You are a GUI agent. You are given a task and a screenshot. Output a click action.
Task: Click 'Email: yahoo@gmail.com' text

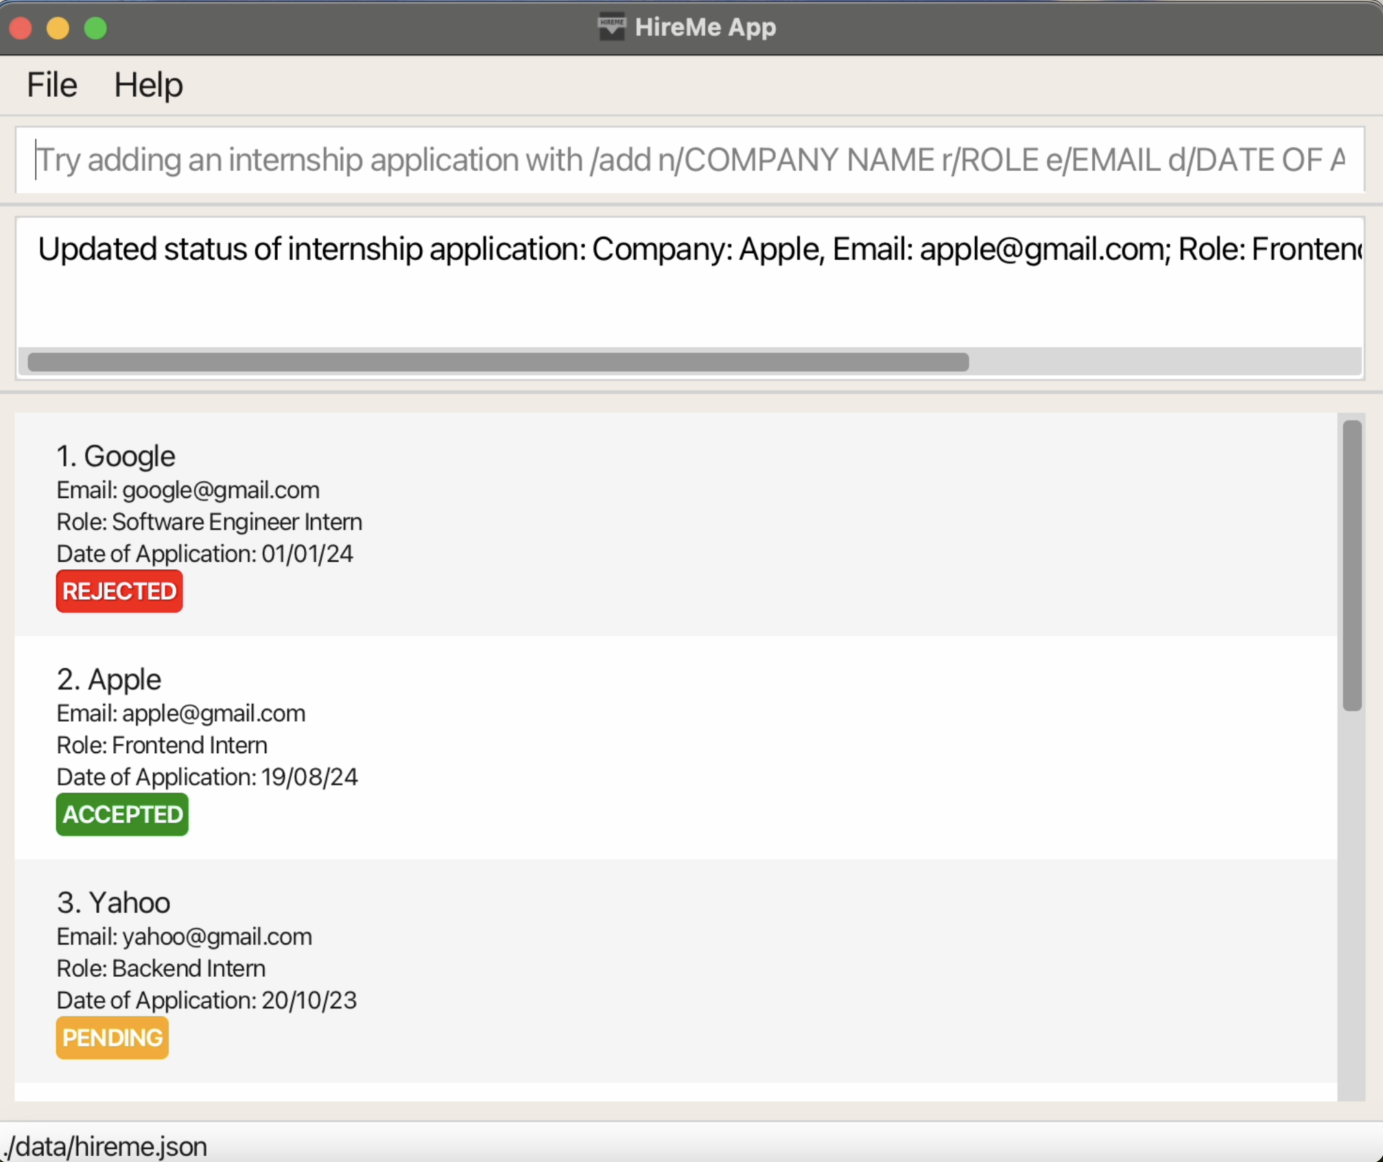(184, 936)
